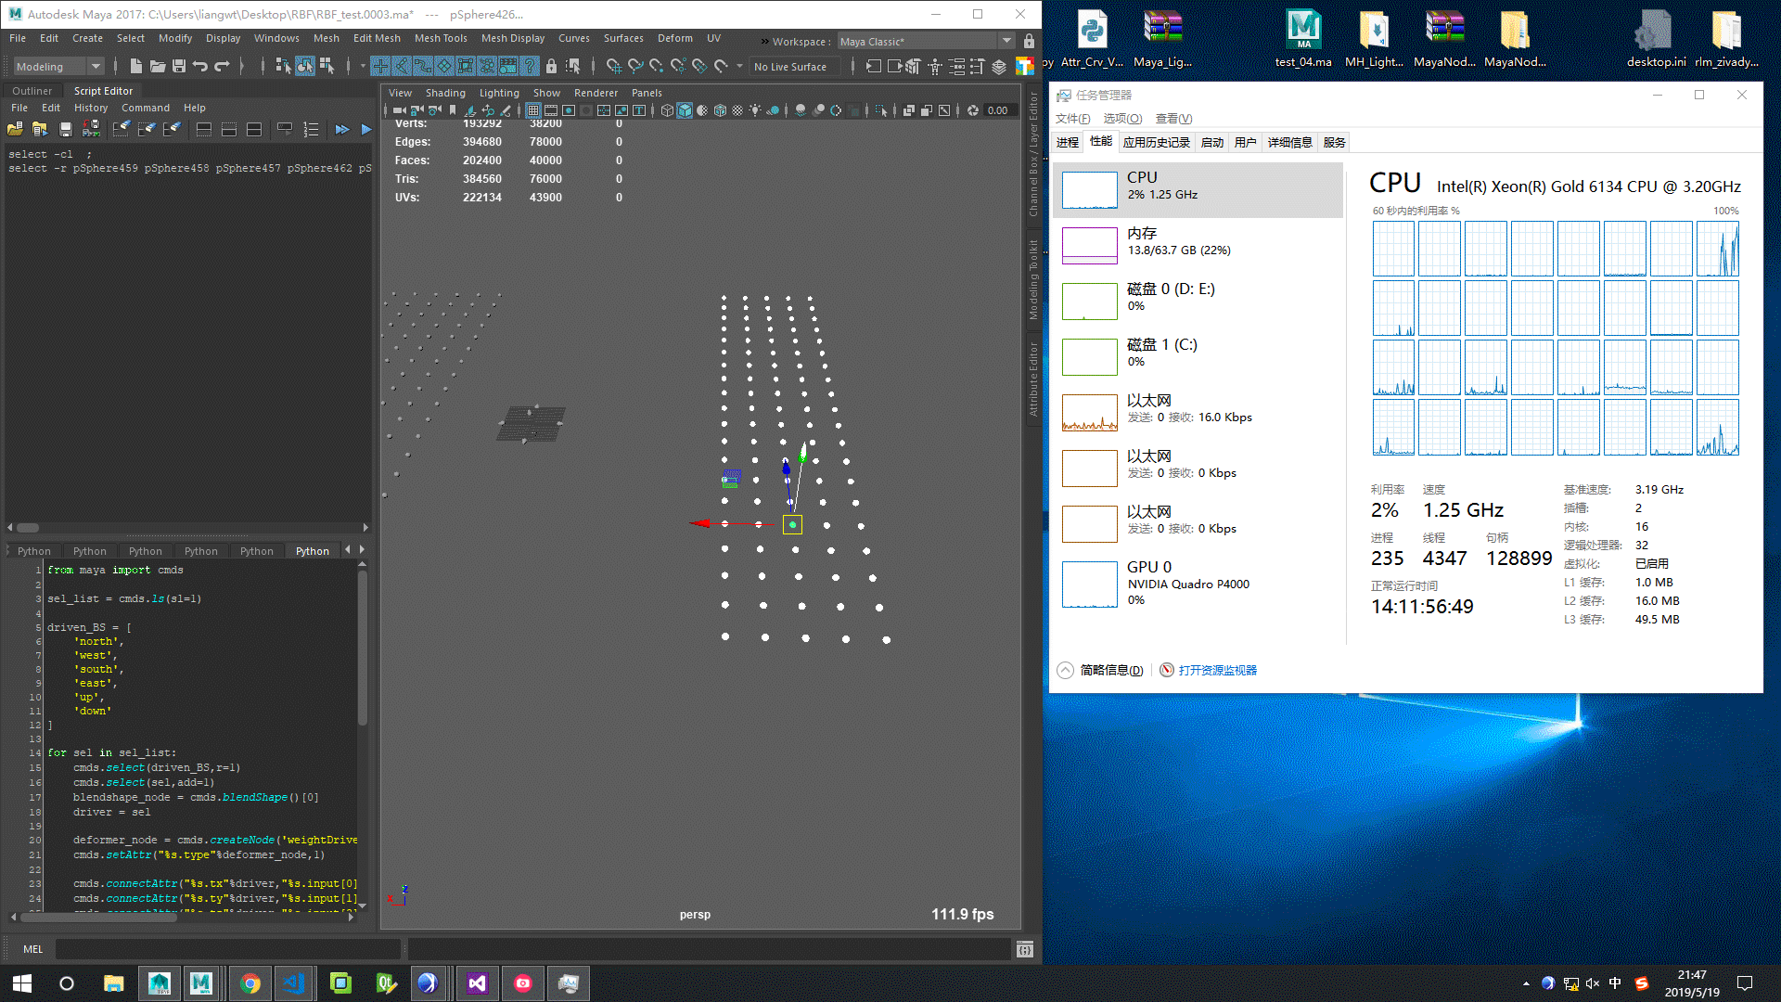Viewport: 1781px width, 1002px height.
Task: Toggle show line numbers in Script Editor
Action: coord(311,130)
